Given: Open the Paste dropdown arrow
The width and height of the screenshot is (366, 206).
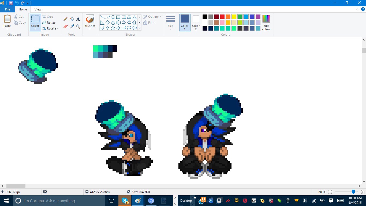Looking at the screenshot, I should point(7,29).
